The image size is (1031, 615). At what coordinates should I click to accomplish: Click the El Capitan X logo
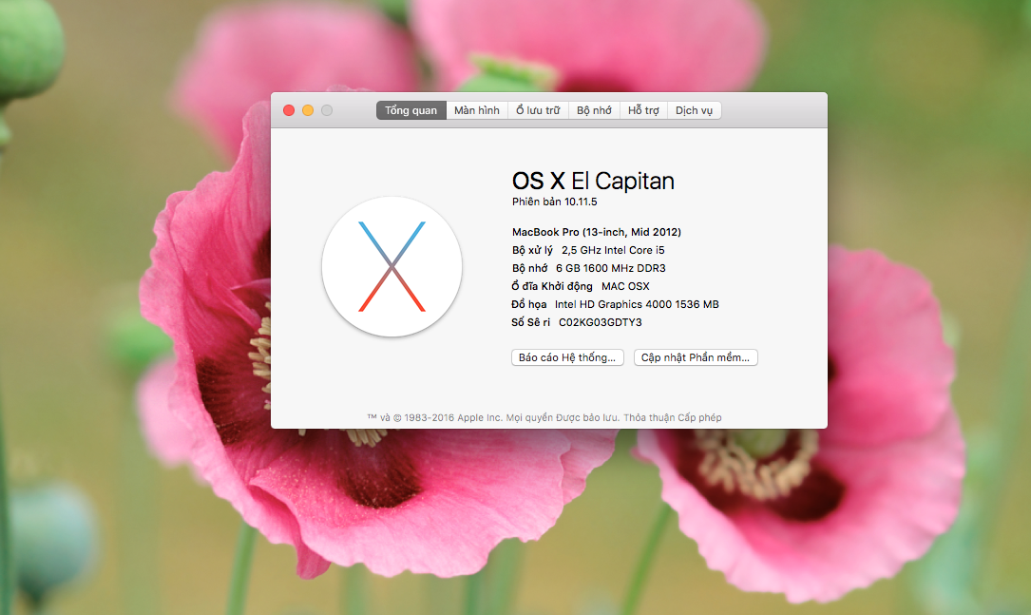click(x=391, y=266)
